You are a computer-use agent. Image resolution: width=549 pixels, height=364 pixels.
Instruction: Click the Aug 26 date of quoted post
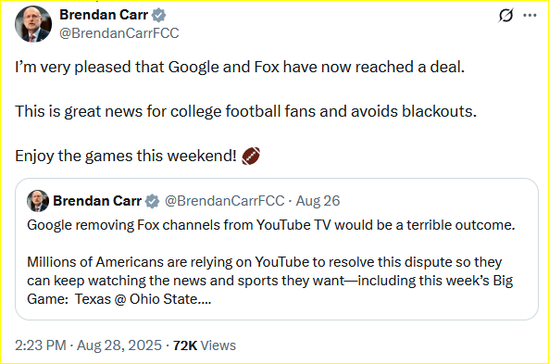tap(318, 201)
